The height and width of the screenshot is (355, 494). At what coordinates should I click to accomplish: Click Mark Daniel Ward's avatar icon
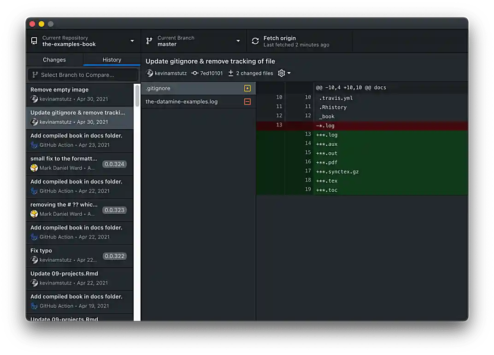tap(34, 168)
